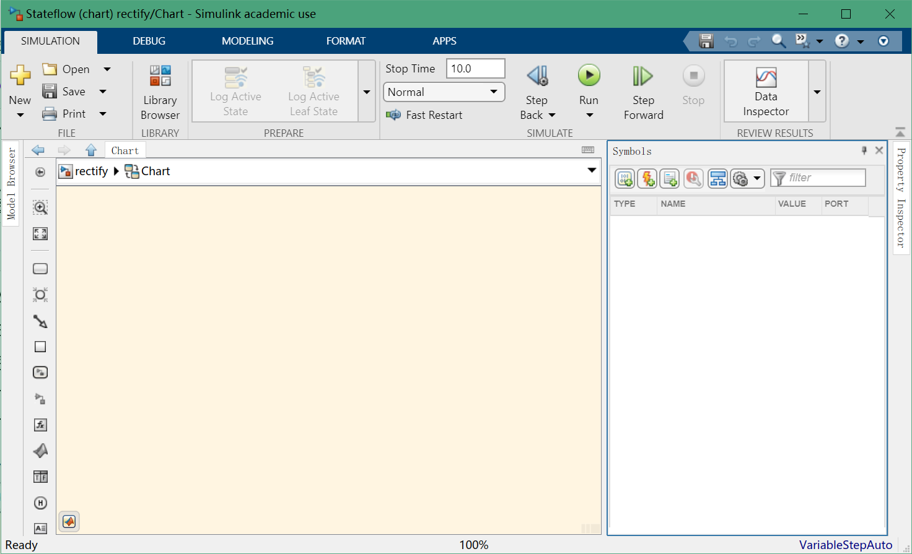Expand the Review Results gallery dropdown
Image resolution: width=912 pixels, height=554 pixels.
tap(817, 92)
